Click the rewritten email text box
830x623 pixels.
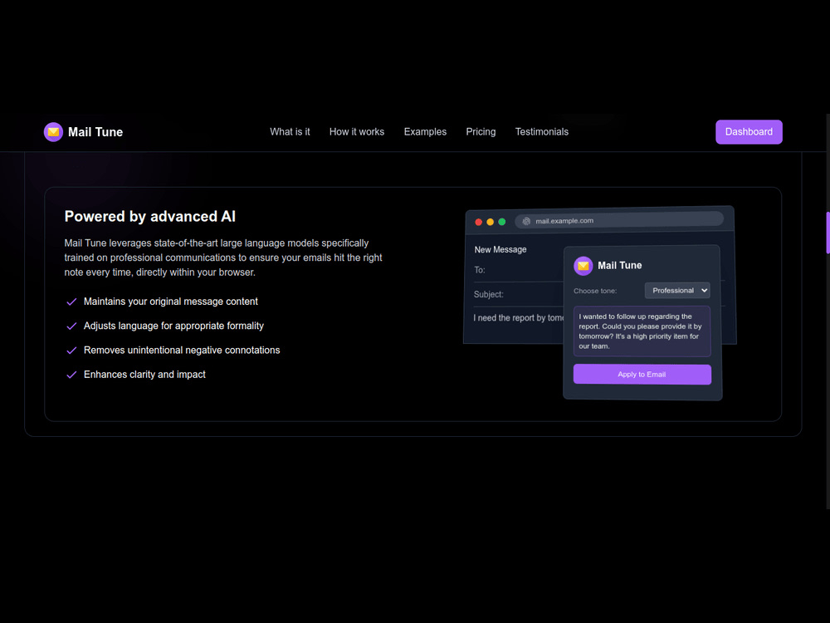642,331
